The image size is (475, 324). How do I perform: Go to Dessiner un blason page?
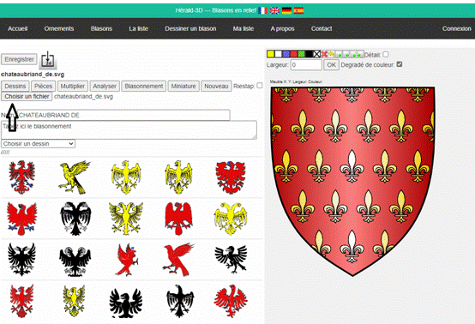click(x=190, y=29)
